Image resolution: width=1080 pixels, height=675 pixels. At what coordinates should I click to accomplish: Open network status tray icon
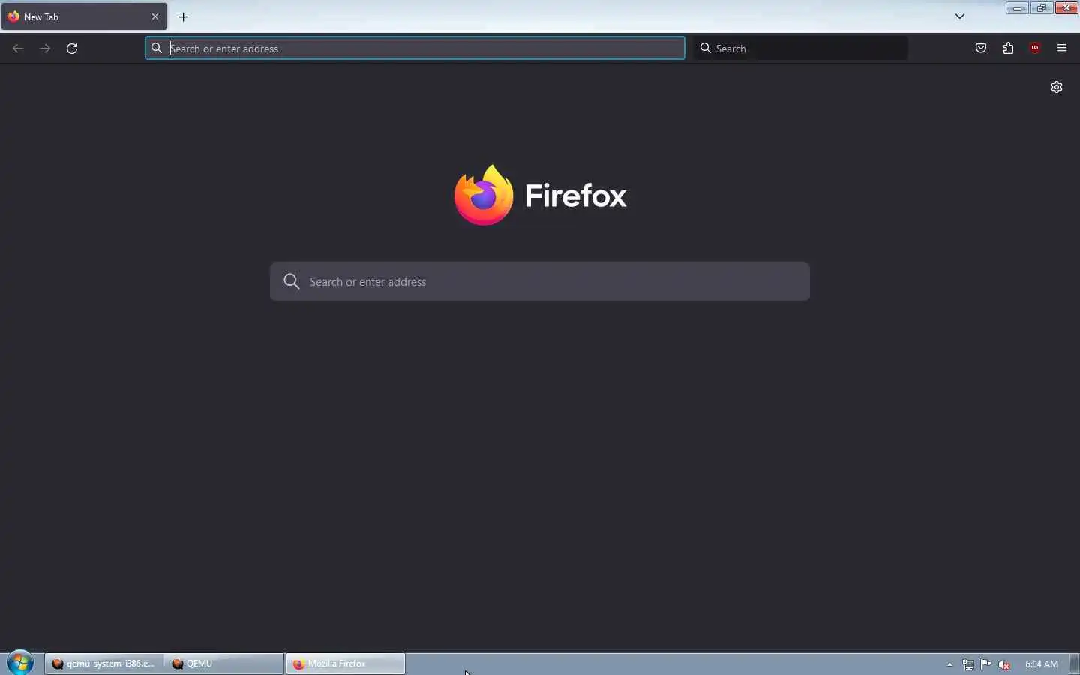pos(968,664)
